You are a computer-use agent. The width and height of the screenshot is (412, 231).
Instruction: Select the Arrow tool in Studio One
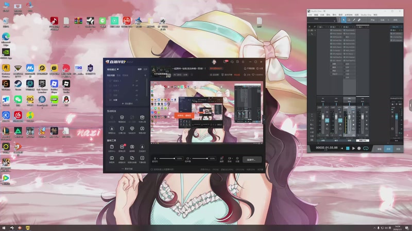(344, 20)
